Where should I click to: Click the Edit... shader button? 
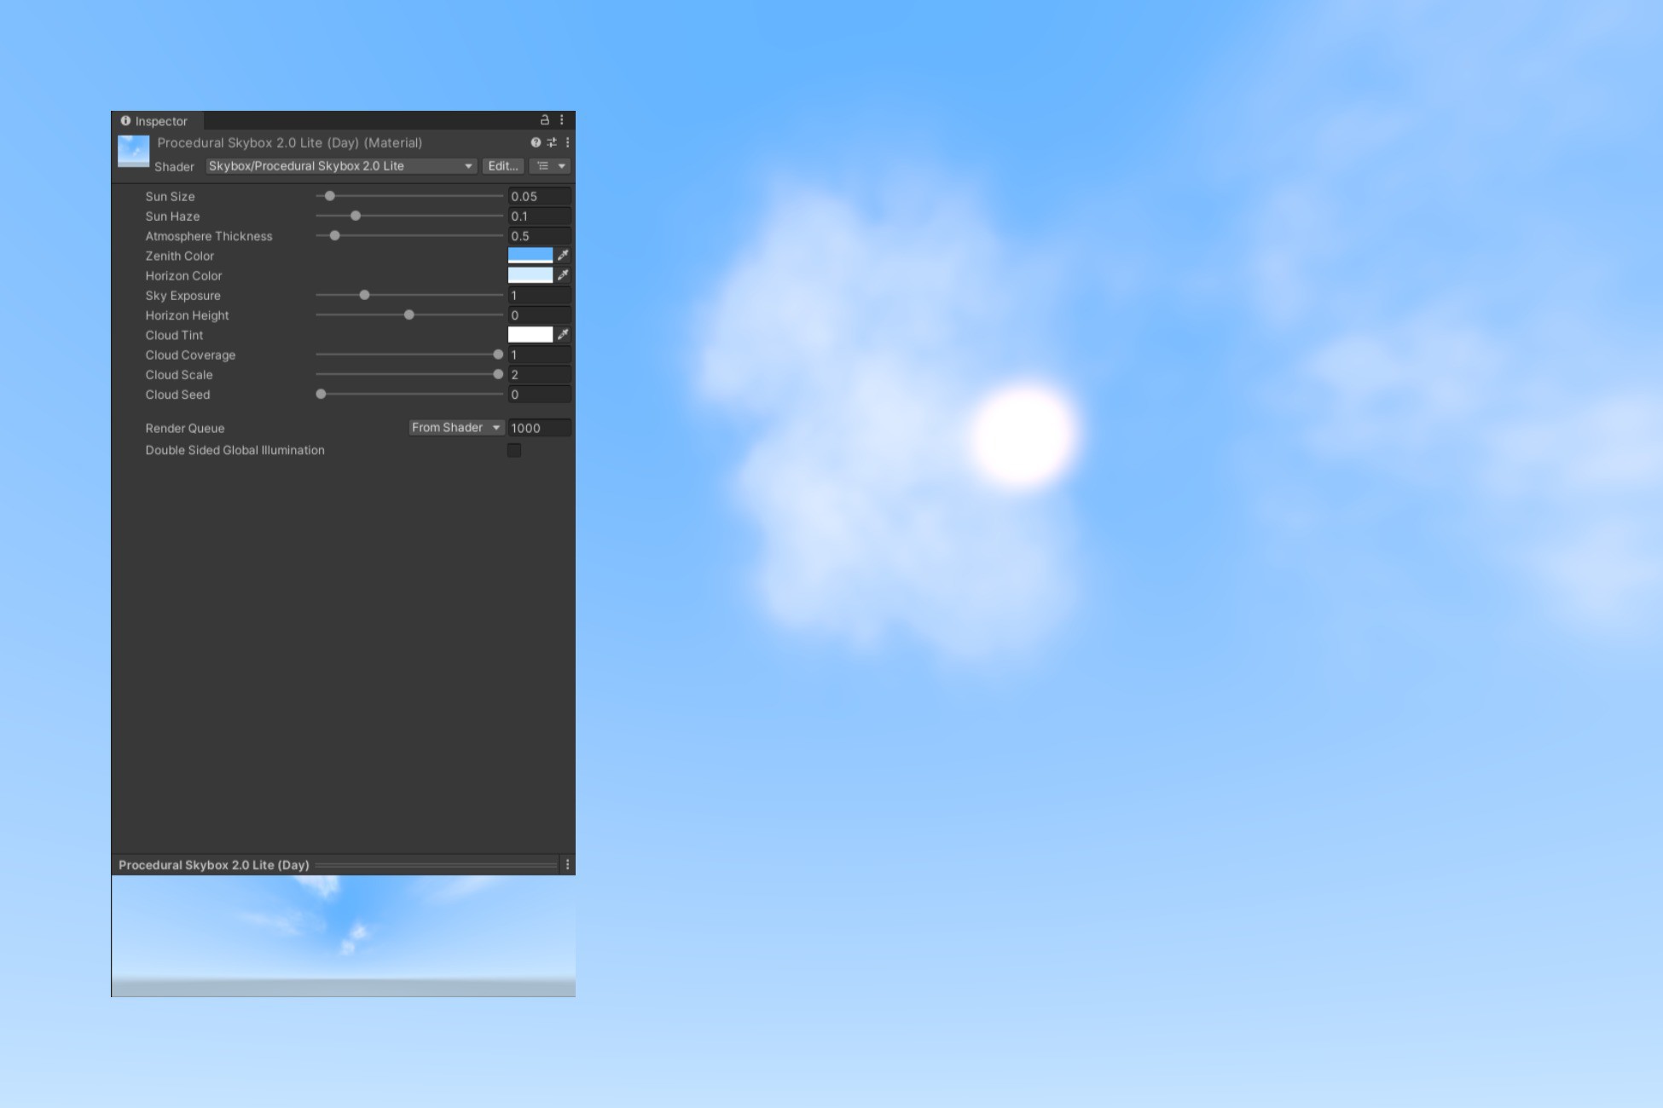pos(501,166)
